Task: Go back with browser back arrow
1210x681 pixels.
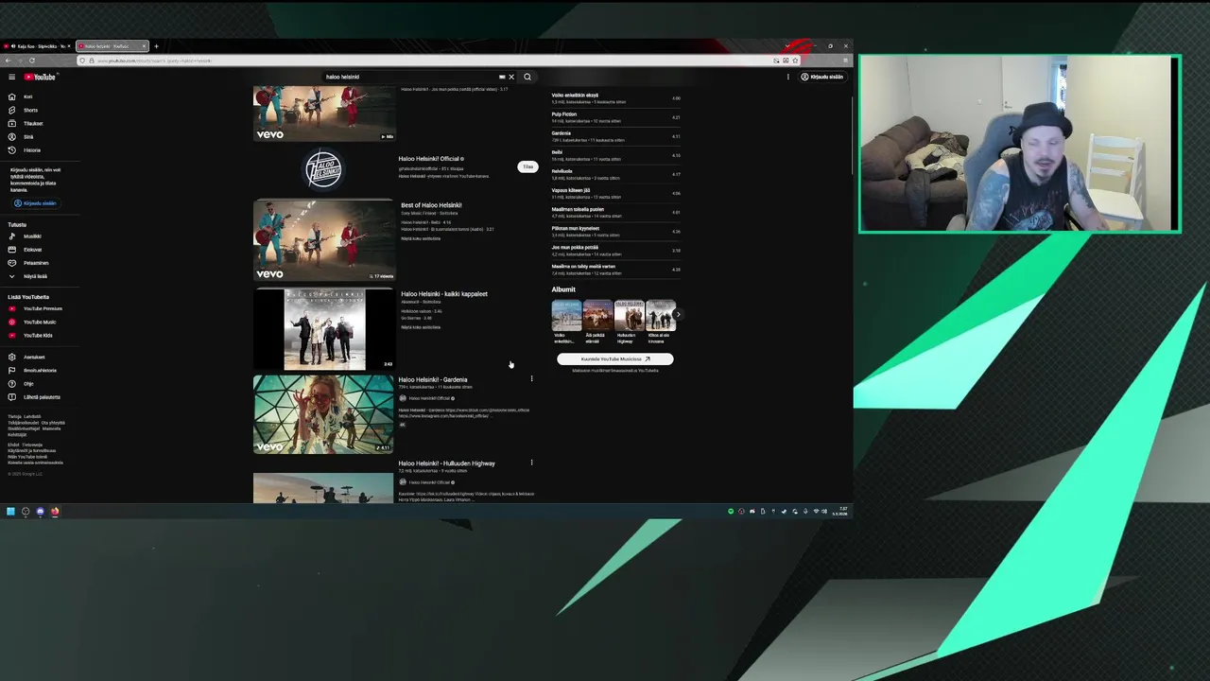Action: (x=8, y=61)
